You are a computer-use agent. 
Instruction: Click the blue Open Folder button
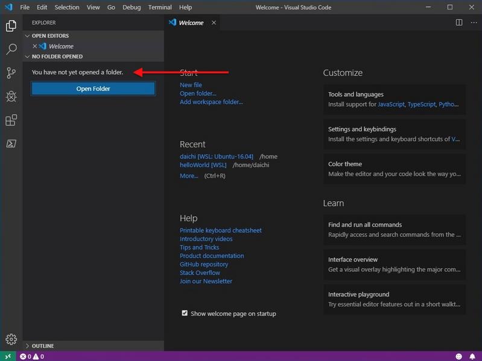coord(93,89)
